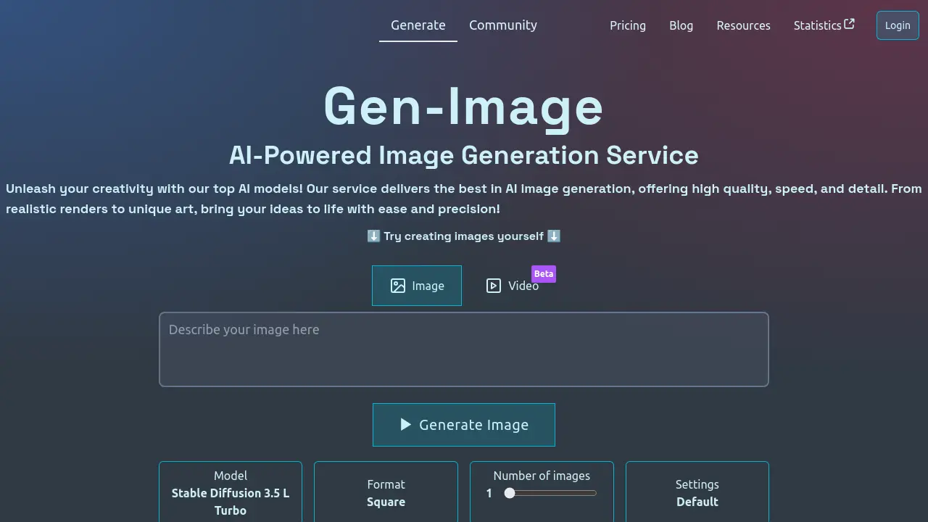Click the Number of images slider
Image resolution: width=928 pixels, height=522 pixels.
pos(552,493)
